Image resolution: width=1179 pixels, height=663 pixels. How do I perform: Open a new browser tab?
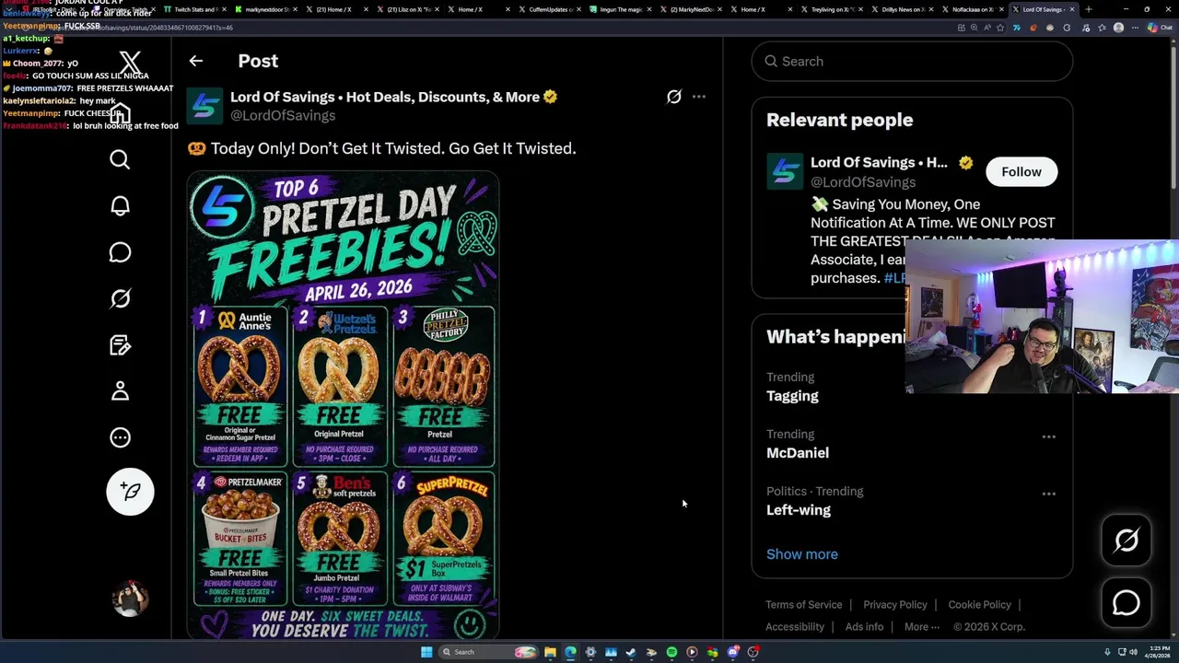tap(1089, 9)
